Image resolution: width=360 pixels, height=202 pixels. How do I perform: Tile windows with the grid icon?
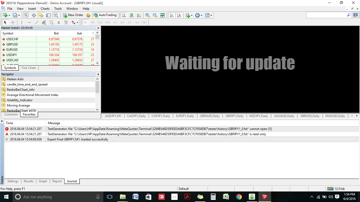162,15
